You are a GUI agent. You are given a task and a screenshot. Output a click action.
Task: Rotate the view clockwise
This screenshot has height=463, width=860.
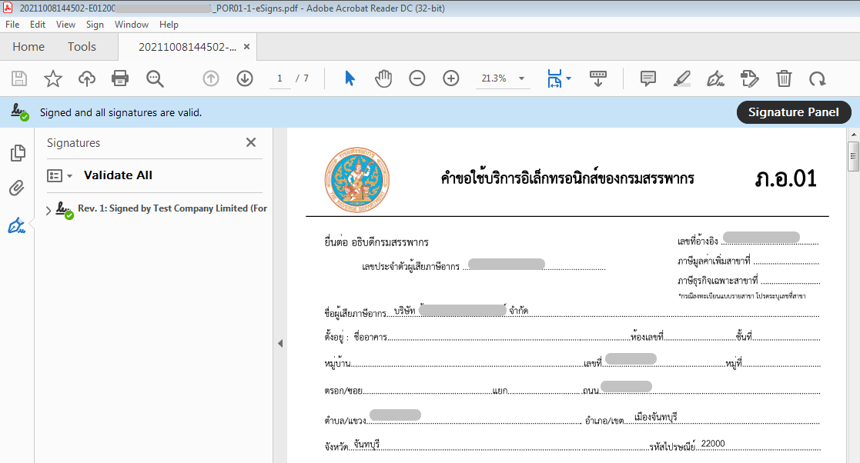point(817,79)
